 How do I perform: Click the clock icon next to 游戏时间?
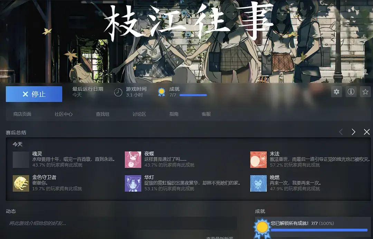coord(117,92)
